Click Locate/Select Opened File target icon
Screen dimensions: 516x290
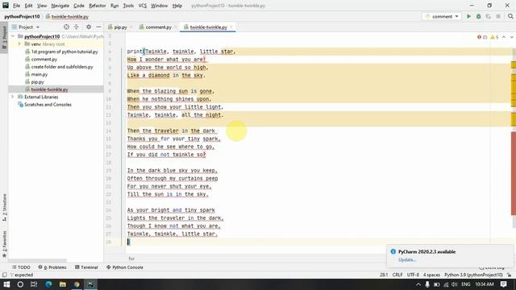(66, 27)
